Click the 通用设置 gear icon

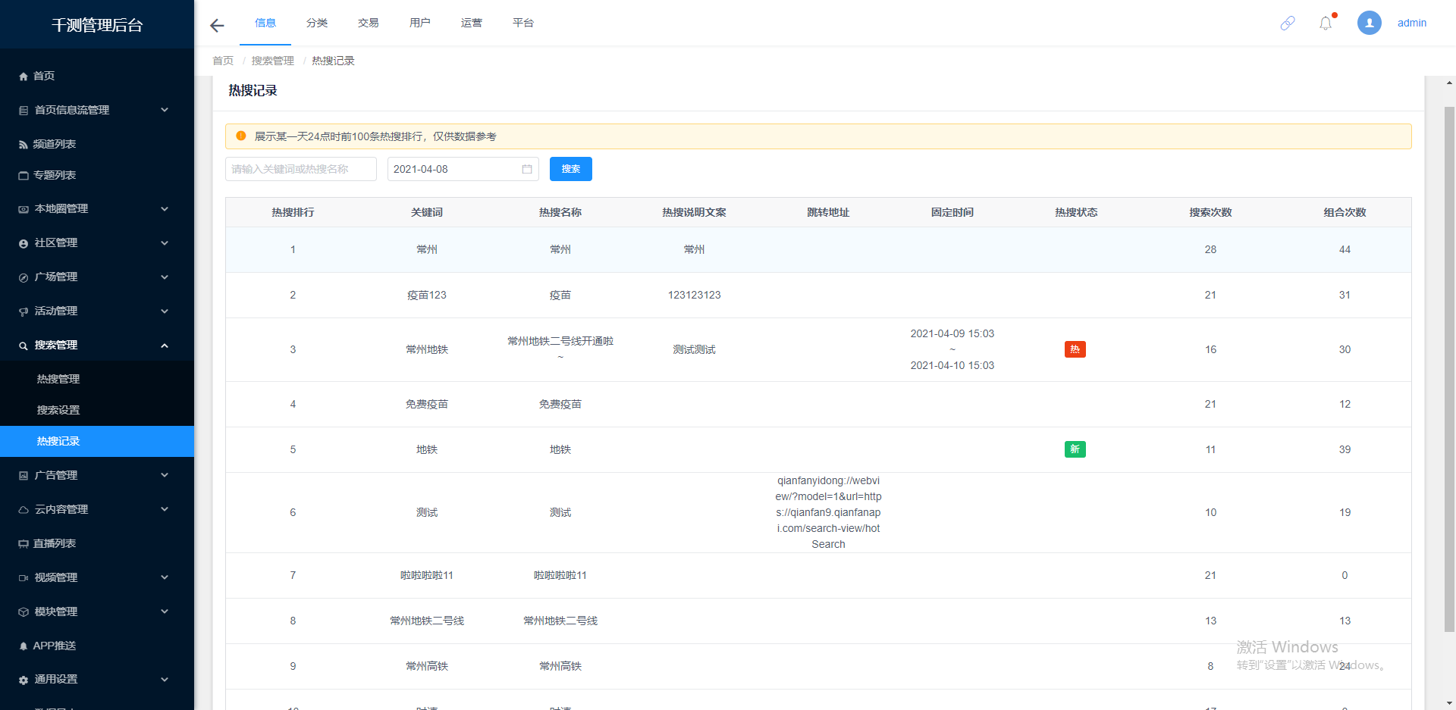[24, 680]
